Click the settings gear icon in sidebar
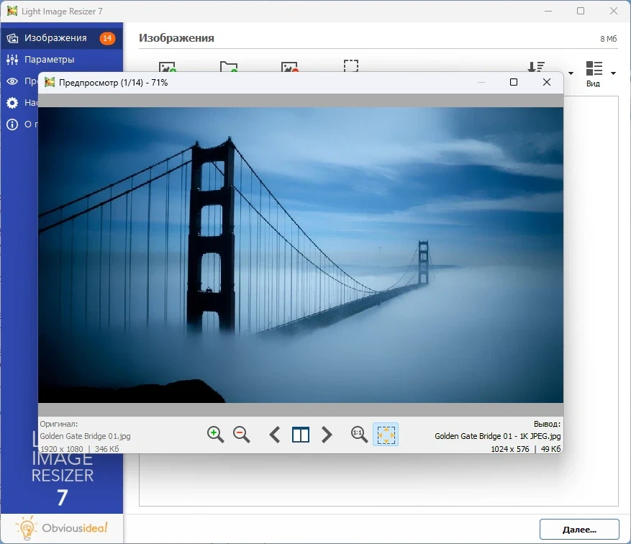631x544 pixels. (x=12, y=103)
